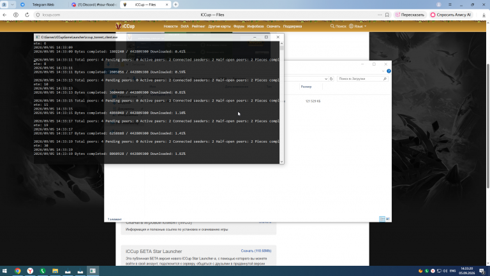Screen dimensions: 490x276
Task: Open the address bar three-dots menu
Action: point(380,15)
